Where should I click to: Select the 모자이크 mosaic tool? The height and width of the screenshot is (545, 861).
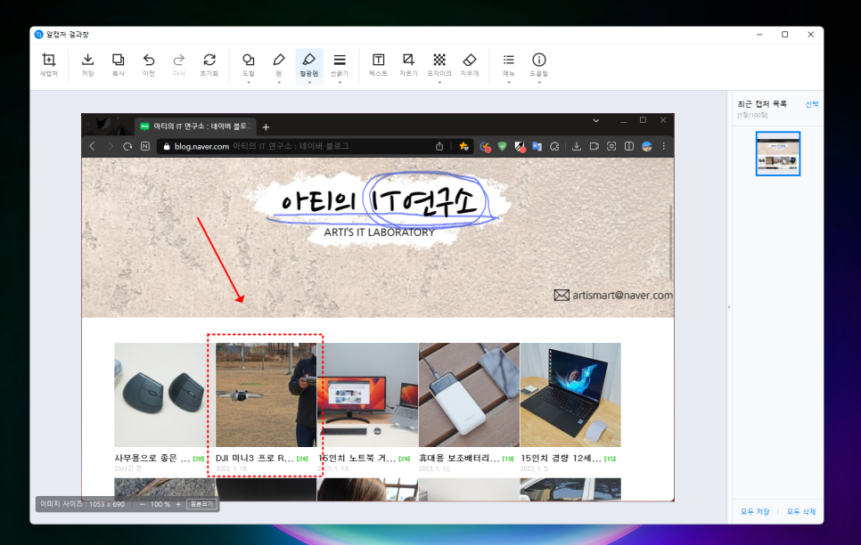coord(439,63)
